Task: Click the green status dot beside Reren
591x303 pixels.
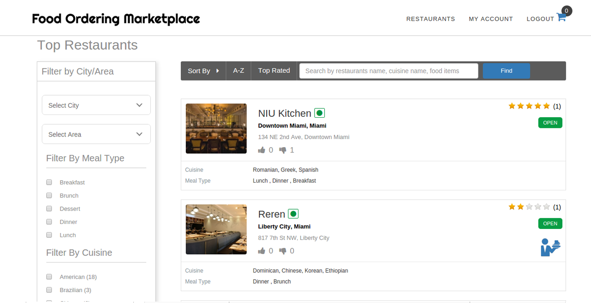Action: pyautogui.click(x=293, y=213)
